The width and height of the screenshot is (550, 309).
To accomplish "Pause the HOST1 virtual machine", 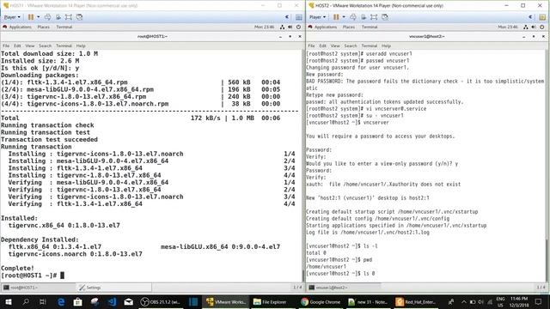I will [x=31, y=17].
